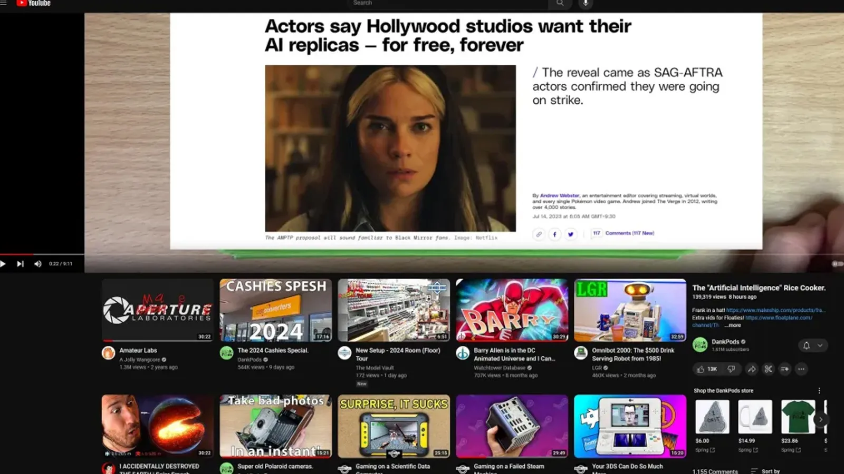Like the video with thumbs up
This screenshot has height=474, width=844.
pos(706,369)
